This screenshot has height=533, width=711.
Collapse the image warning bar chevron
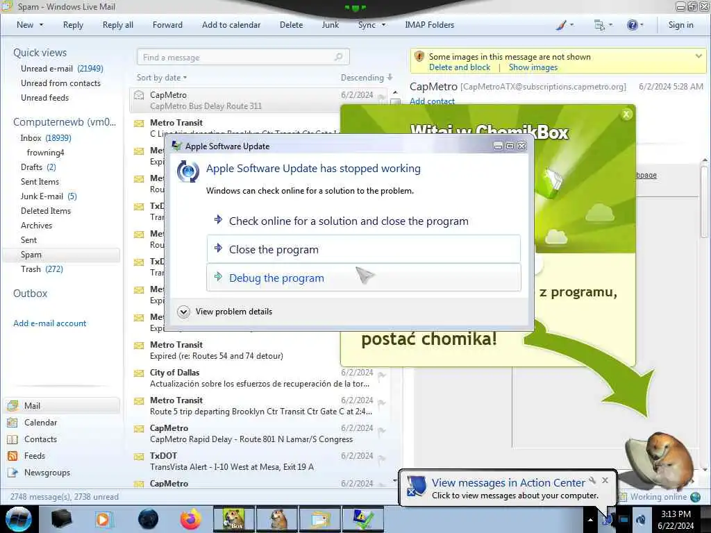click(699, 56)
